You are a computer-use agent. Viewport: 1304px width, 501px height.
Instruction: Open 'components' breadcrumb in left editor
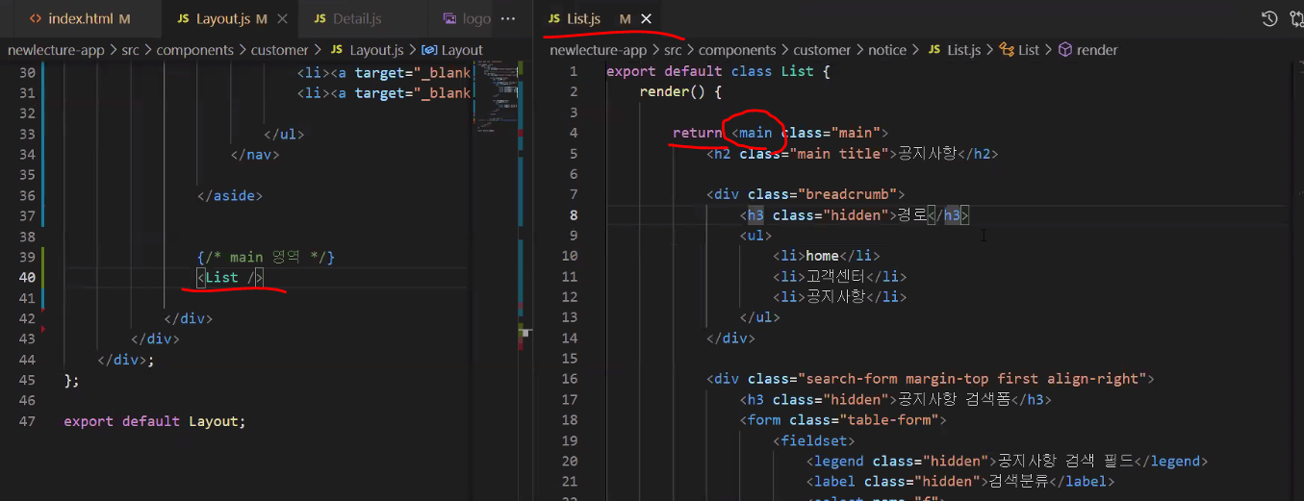pos(195,50)
